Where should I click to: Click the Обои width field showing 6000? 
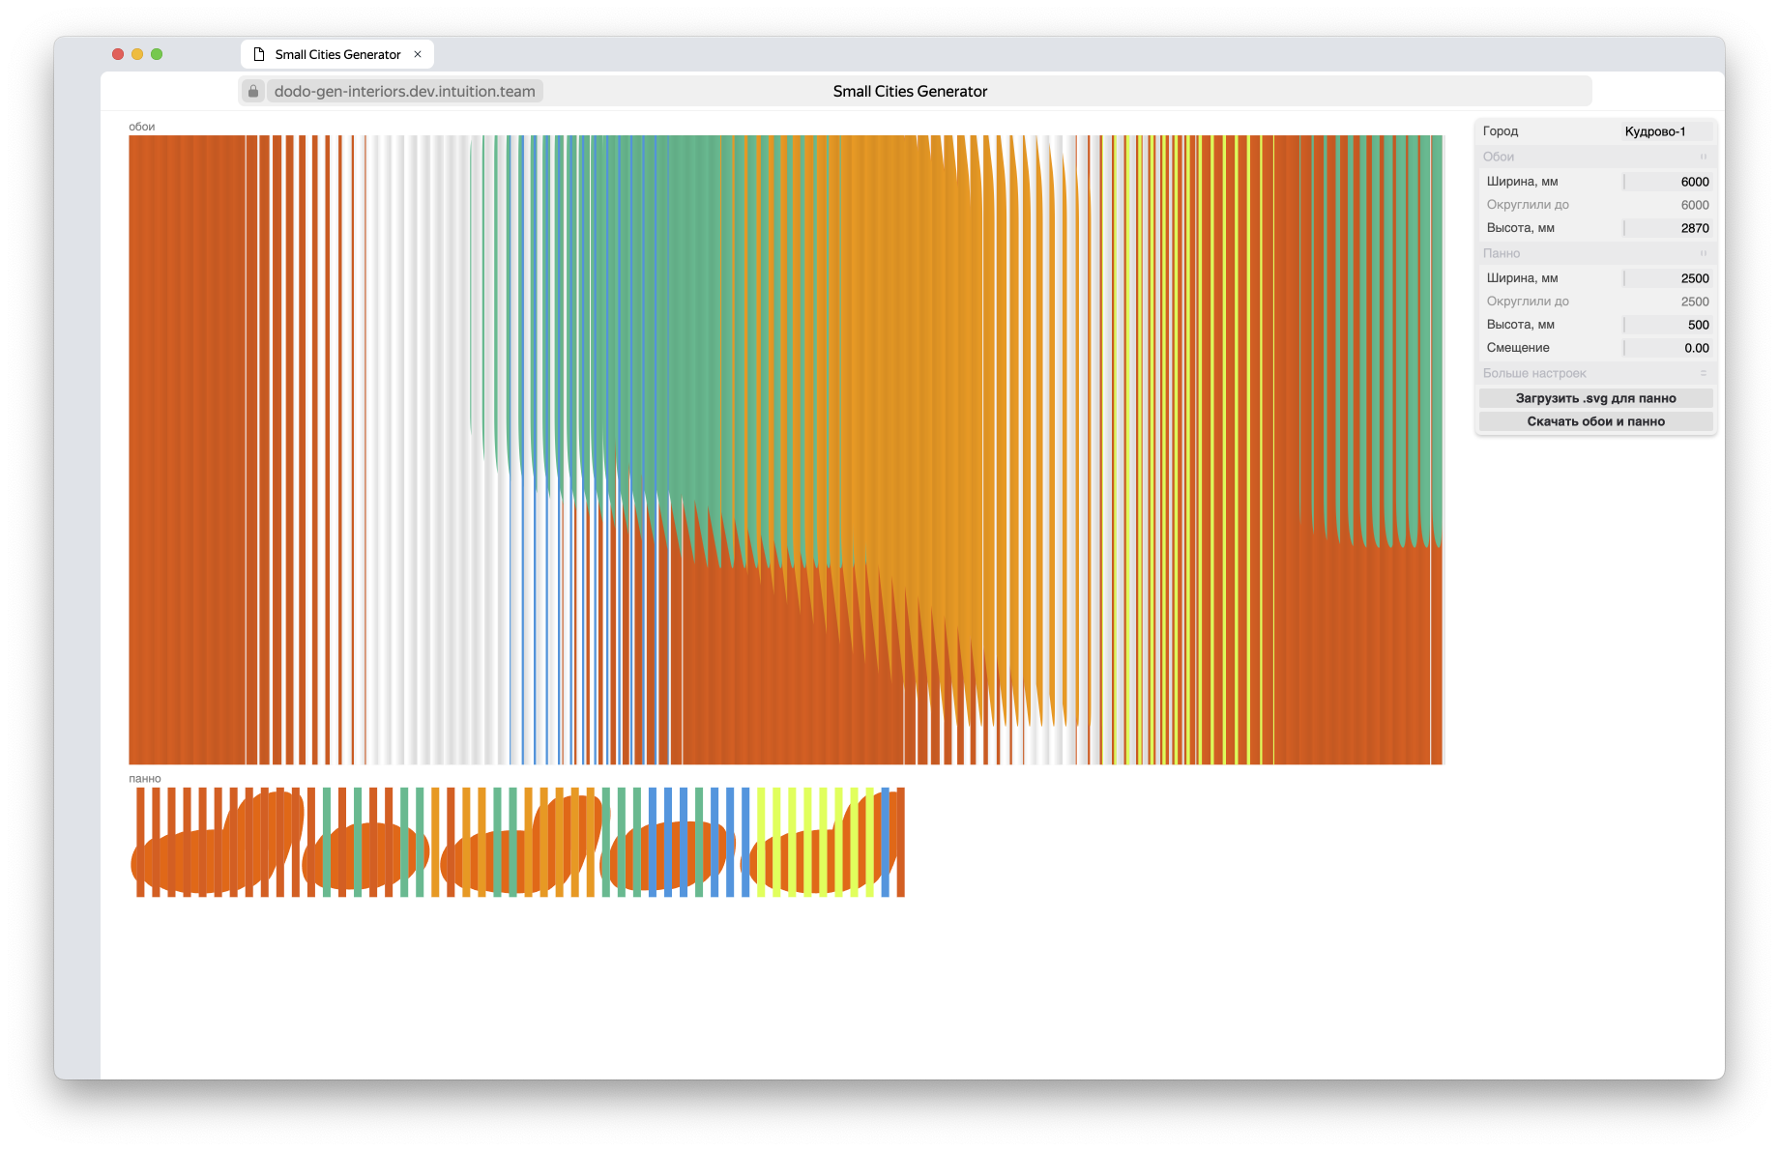(x=1668, y=182)
